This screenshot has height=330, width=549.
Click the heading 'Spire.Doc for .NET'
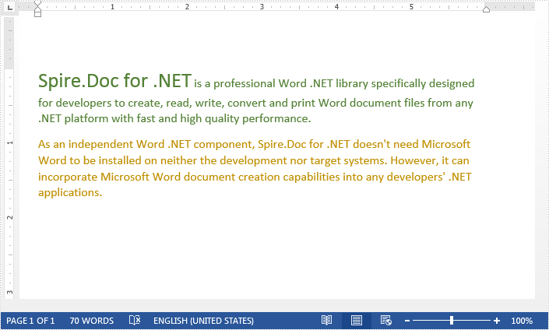(x=114, y=81)
